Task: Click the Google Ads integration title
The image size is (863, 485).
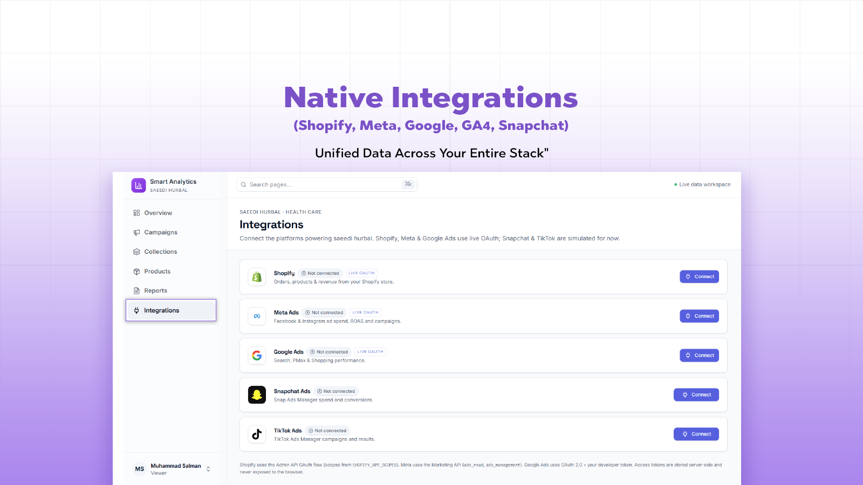Action: tap(289, 352)
